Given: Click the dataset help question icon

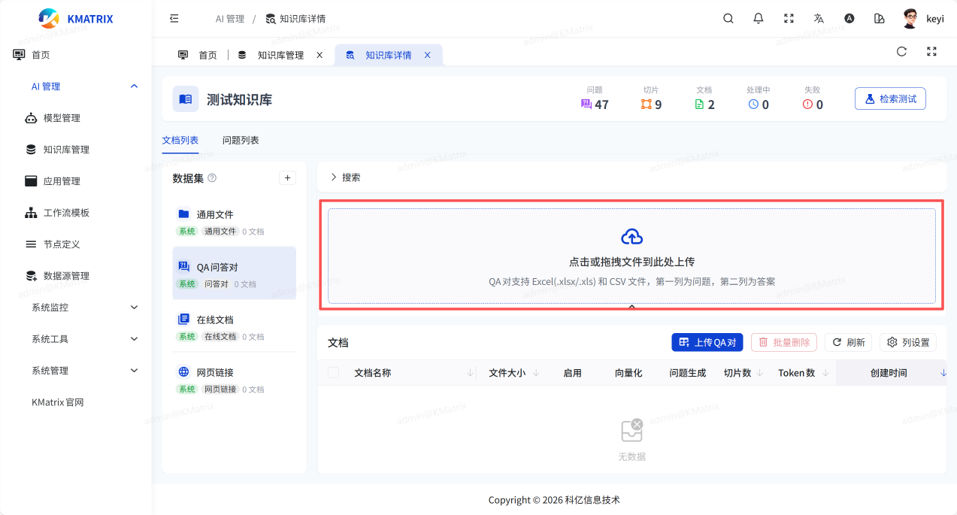Looking at the screenshot, I should pyautogui.click(x=212, y=178).
